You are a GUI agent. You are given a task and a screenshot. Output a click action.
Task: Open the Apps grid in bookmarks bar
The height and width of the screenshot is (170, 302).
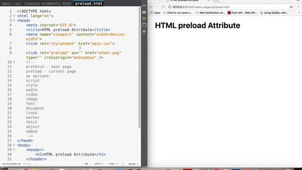pos(155,13)
